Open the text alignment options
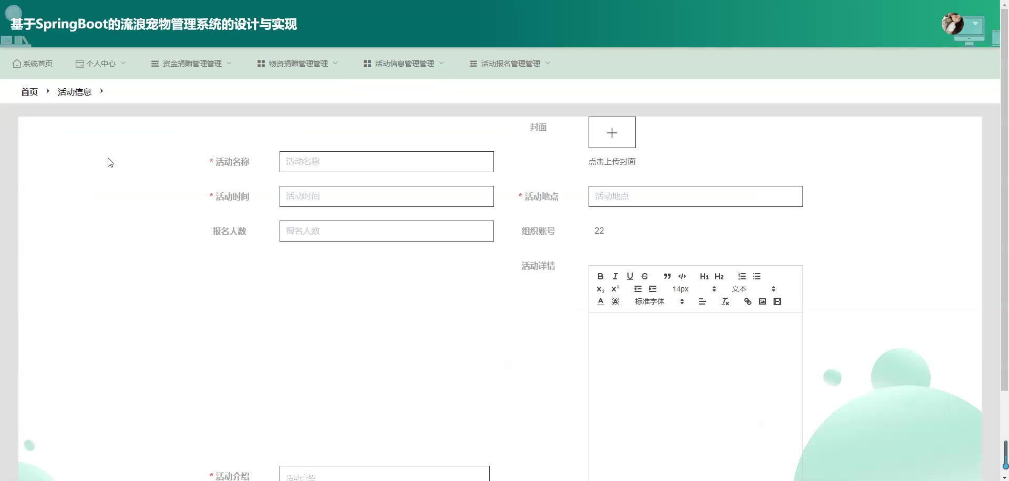1009x481 pixels. pyautogui.click(x=702, y=301)
